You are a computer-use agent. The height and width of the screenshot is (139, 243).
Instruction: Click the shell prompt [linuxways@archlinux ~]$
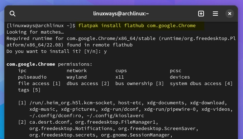[x=41, y=26]
